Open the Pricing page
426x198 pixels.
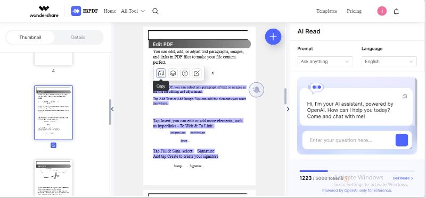click(354, 11)
